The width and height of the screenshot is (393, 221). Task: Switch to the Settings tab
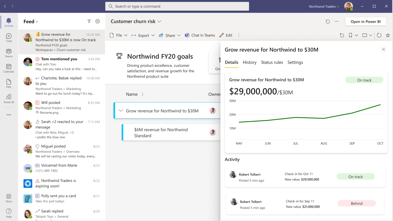click(295, 62)
